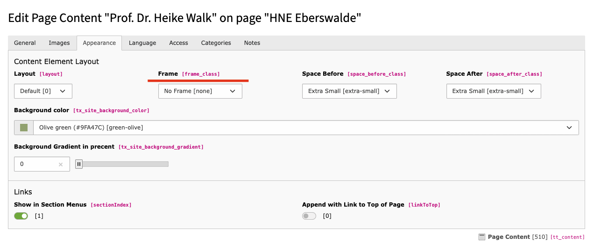Go to the Categories tab
This screenshot has height=251, width=594.
pyautogui.click(x=216, y=43)
